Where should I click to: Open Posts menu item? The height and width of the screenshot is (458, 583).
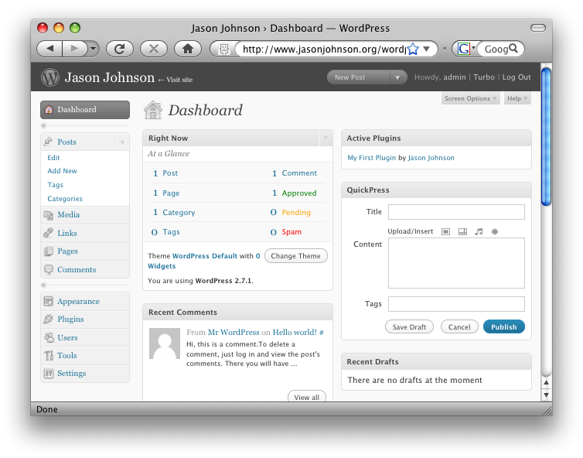coord(78,142)
